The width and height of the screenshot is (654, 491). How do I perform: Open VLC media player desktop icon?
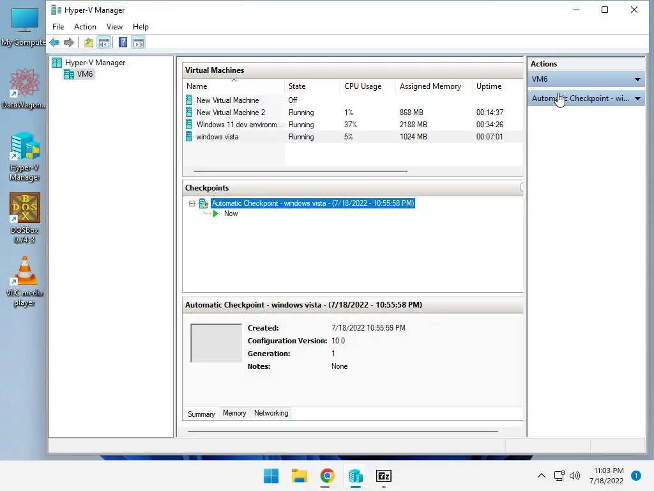point(25,281)
